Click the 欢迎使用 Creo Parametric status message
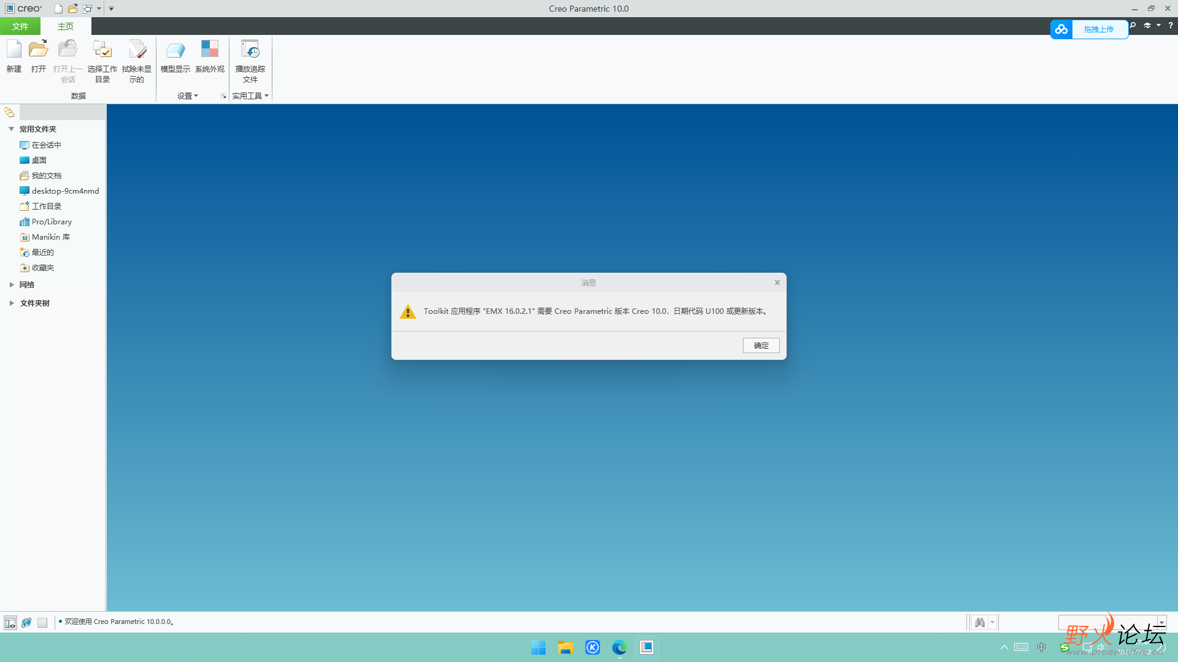Viewport: 1178px width, 662px height. (119, 622)
